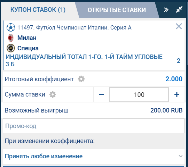Switch to Открытые ставки tab
This screenshot has width=188, height=167.
pyautogui.click(x=117, y=10)
